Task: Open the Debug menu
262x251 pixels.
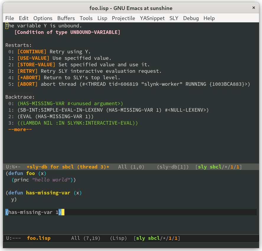Action: [191, 18]
